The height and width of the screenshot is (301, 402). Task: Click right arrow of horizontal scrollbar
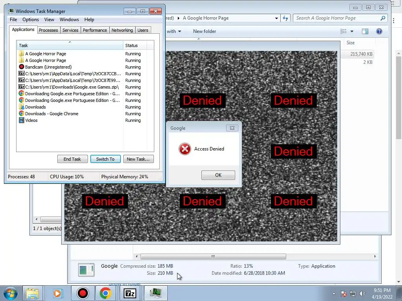click(x=375, y=256)
